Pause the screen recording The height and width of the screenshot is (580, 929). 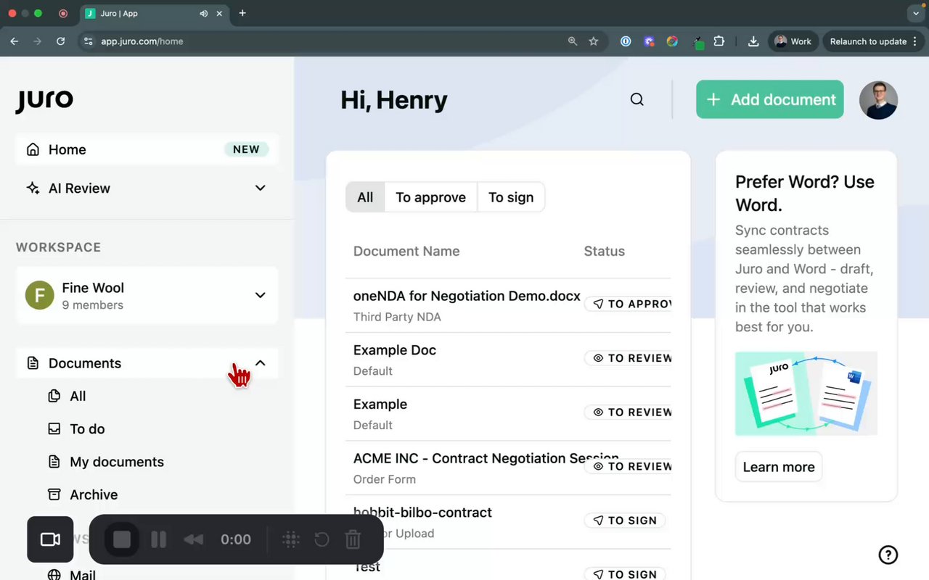click(x=159, y=539)
